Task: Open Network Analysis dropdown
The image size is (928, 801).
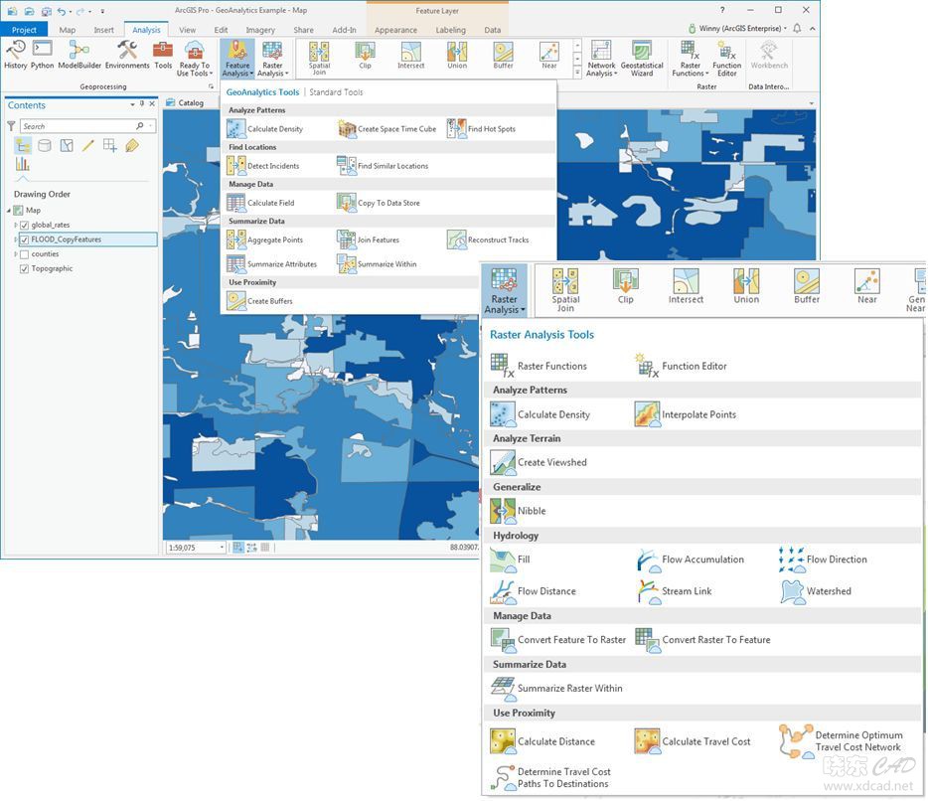Action: pos(601,59)
